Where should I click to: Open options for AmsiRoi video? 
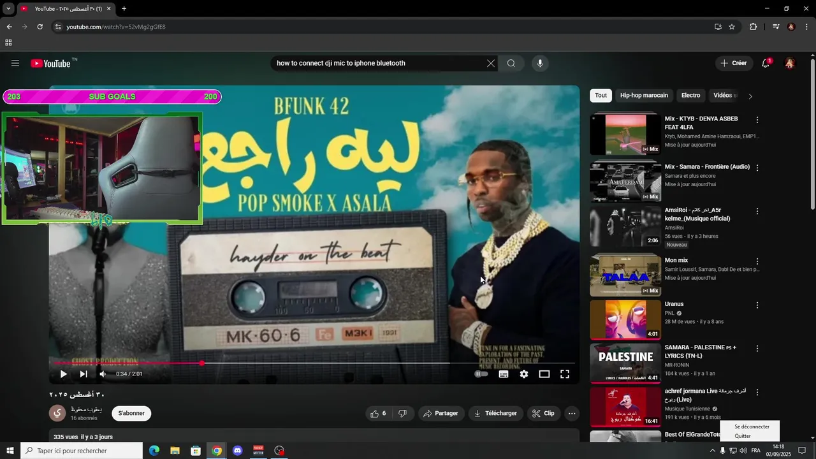pyautogui.click(x=757, y=211)
